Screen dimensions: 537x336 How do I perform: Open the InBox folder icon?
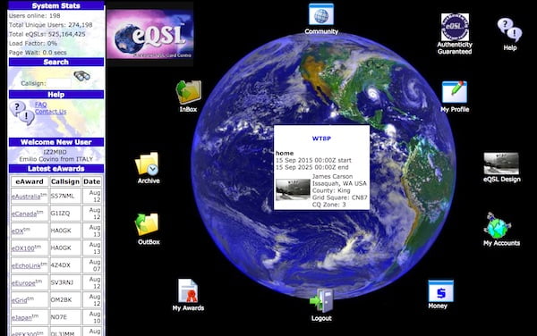(x=188, y=92)
